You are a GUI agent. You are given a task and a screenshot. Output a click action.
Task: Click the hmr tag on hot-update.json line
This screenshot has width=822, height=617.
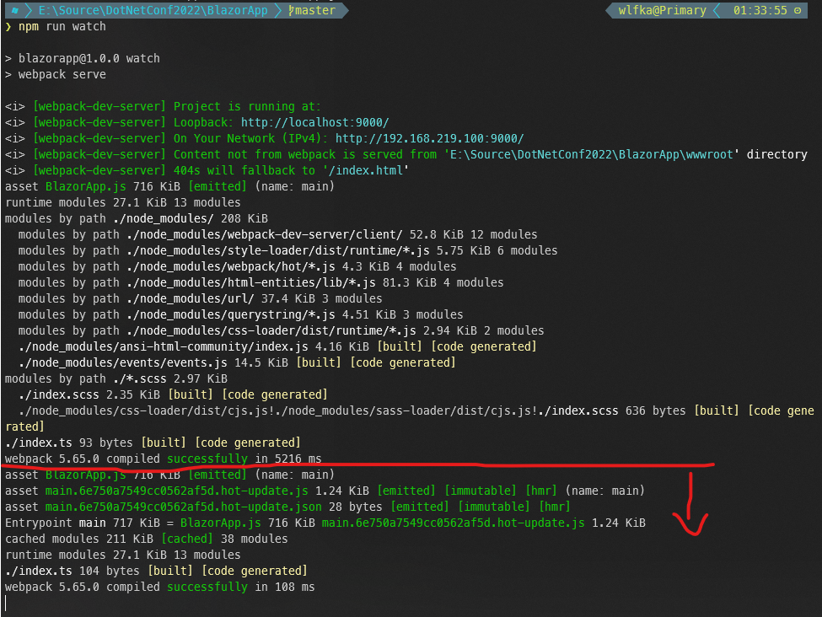[x=554, y=507]
